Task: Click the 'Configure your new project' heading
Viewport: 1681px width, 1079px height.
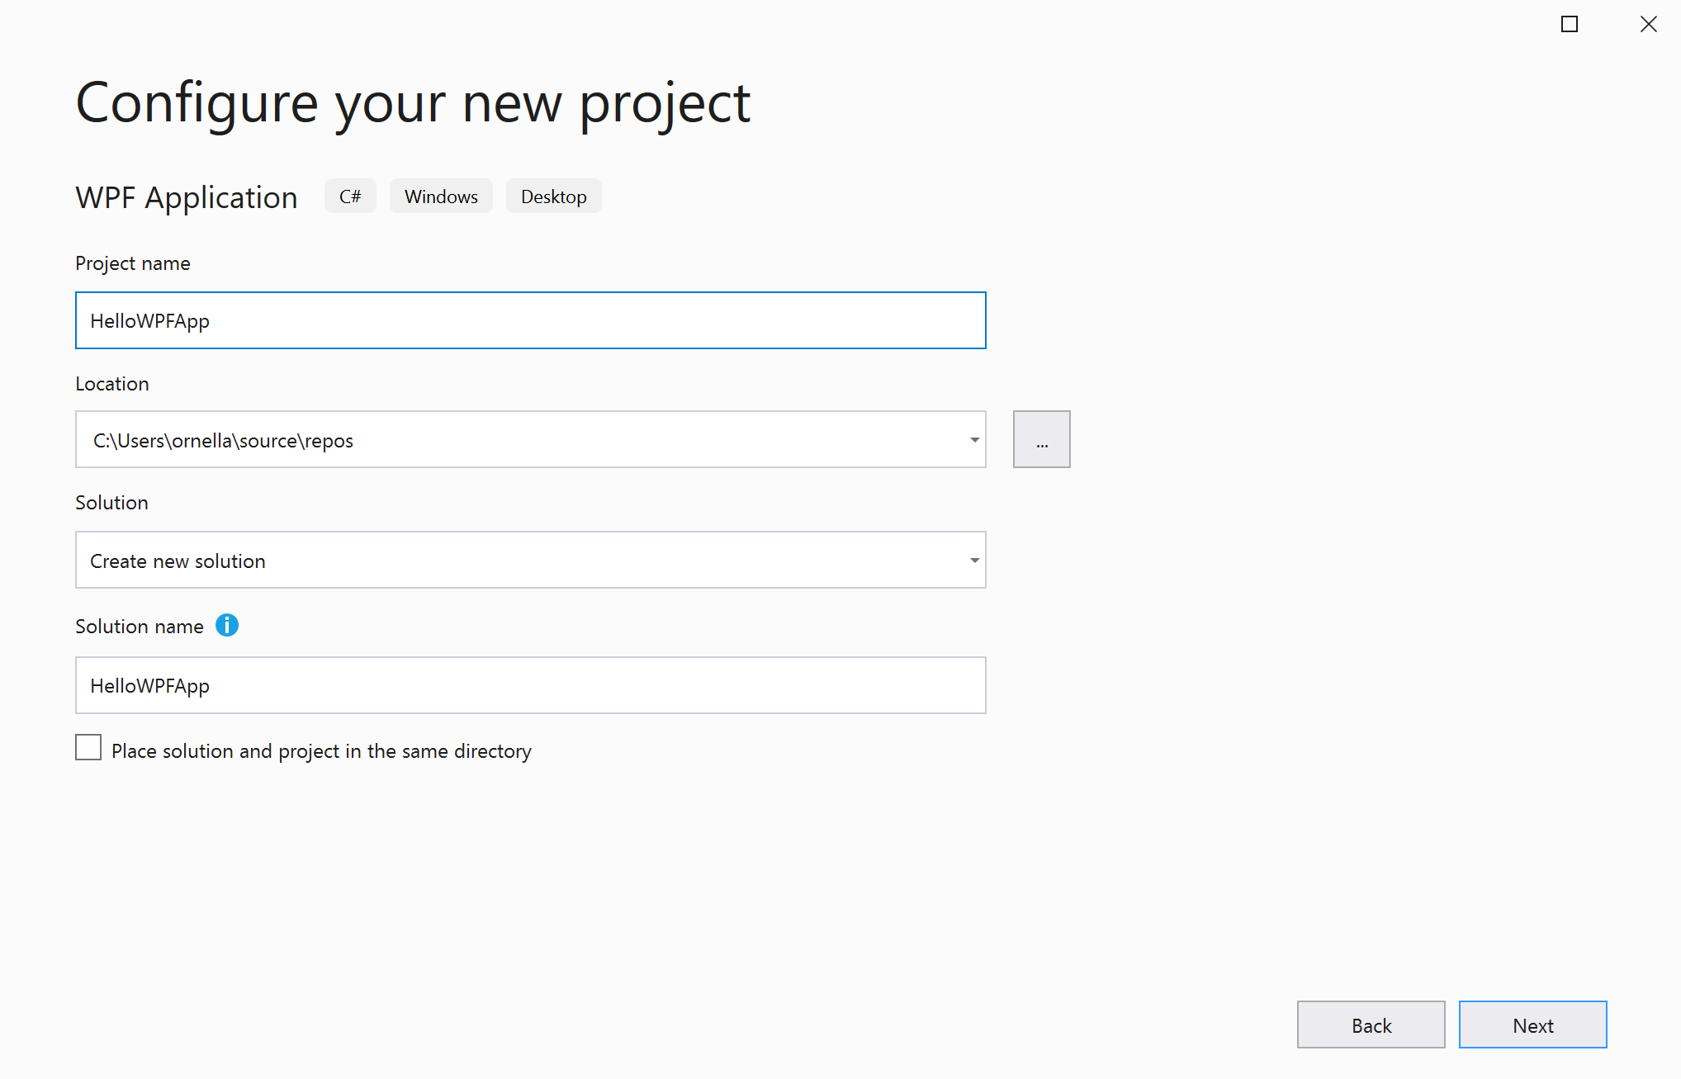Action: coord(413,103)
